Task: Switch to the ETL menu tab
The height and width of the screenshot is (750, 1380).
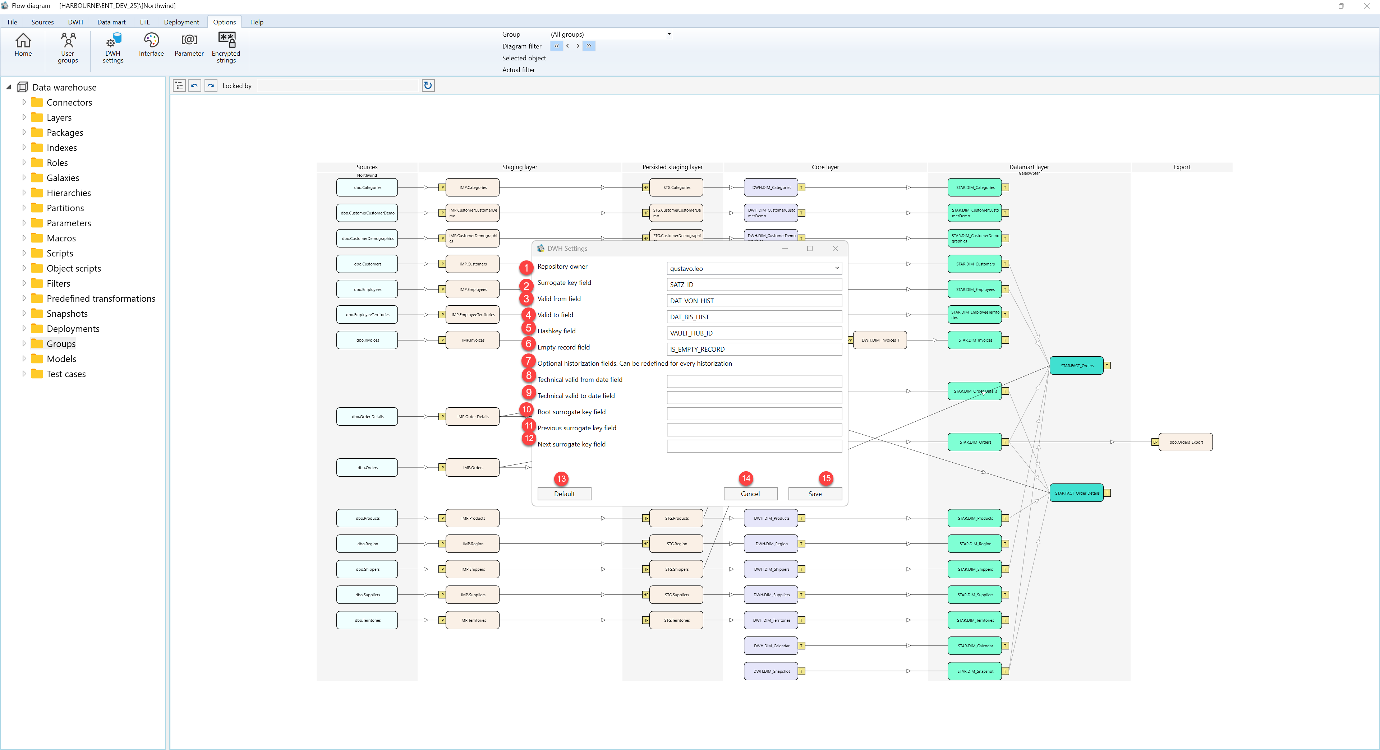Action: [144, 22]
